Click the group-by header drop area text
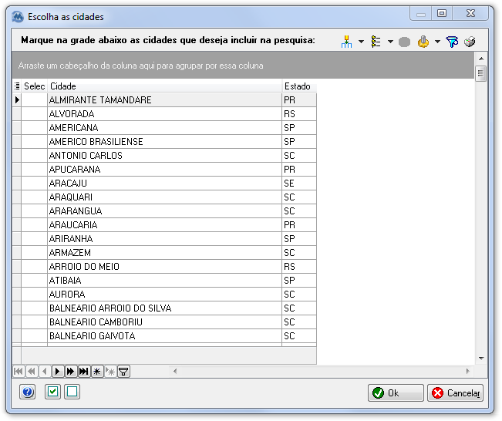The image size is (502, 421). point(140,66)
